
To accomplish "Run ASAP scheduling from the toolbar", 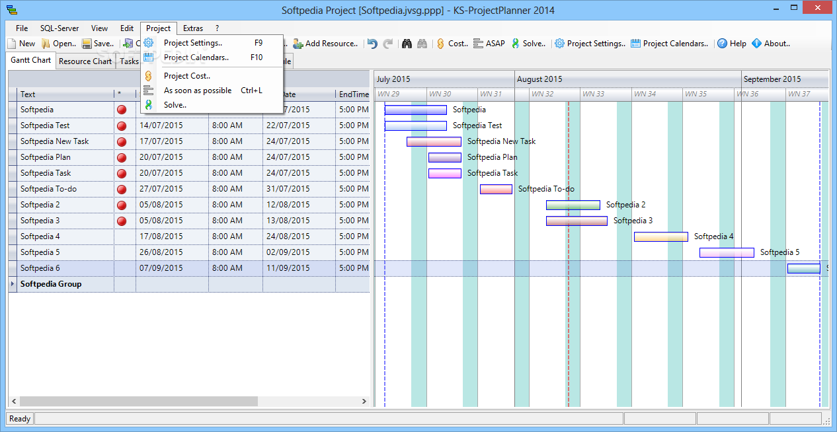I will coord(489,44).
